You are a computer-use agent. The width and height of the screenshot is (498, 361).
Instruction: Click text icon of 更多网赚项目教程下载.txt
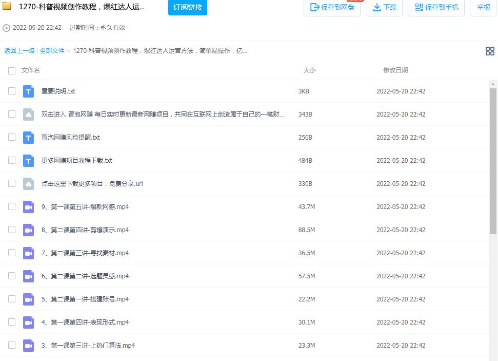coord(28,161)
